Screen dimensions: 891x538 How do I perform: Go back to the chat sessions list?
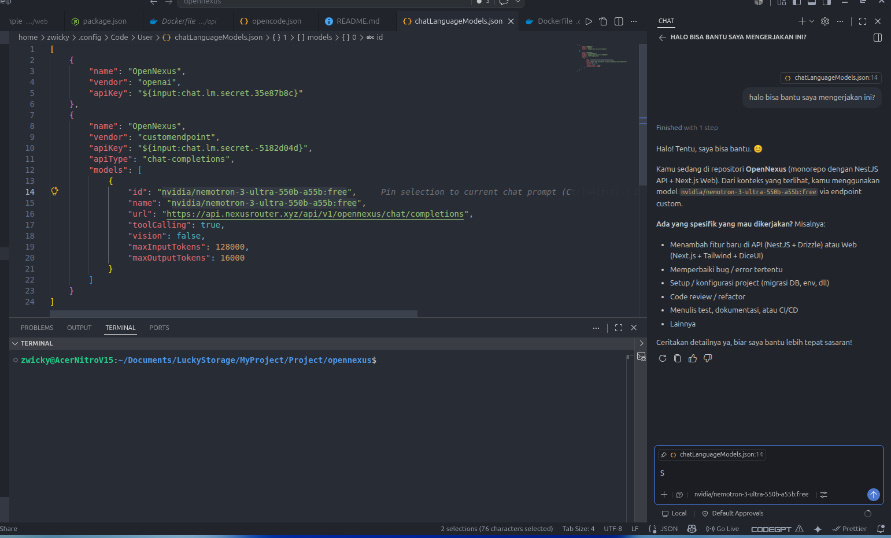(663, 38)
